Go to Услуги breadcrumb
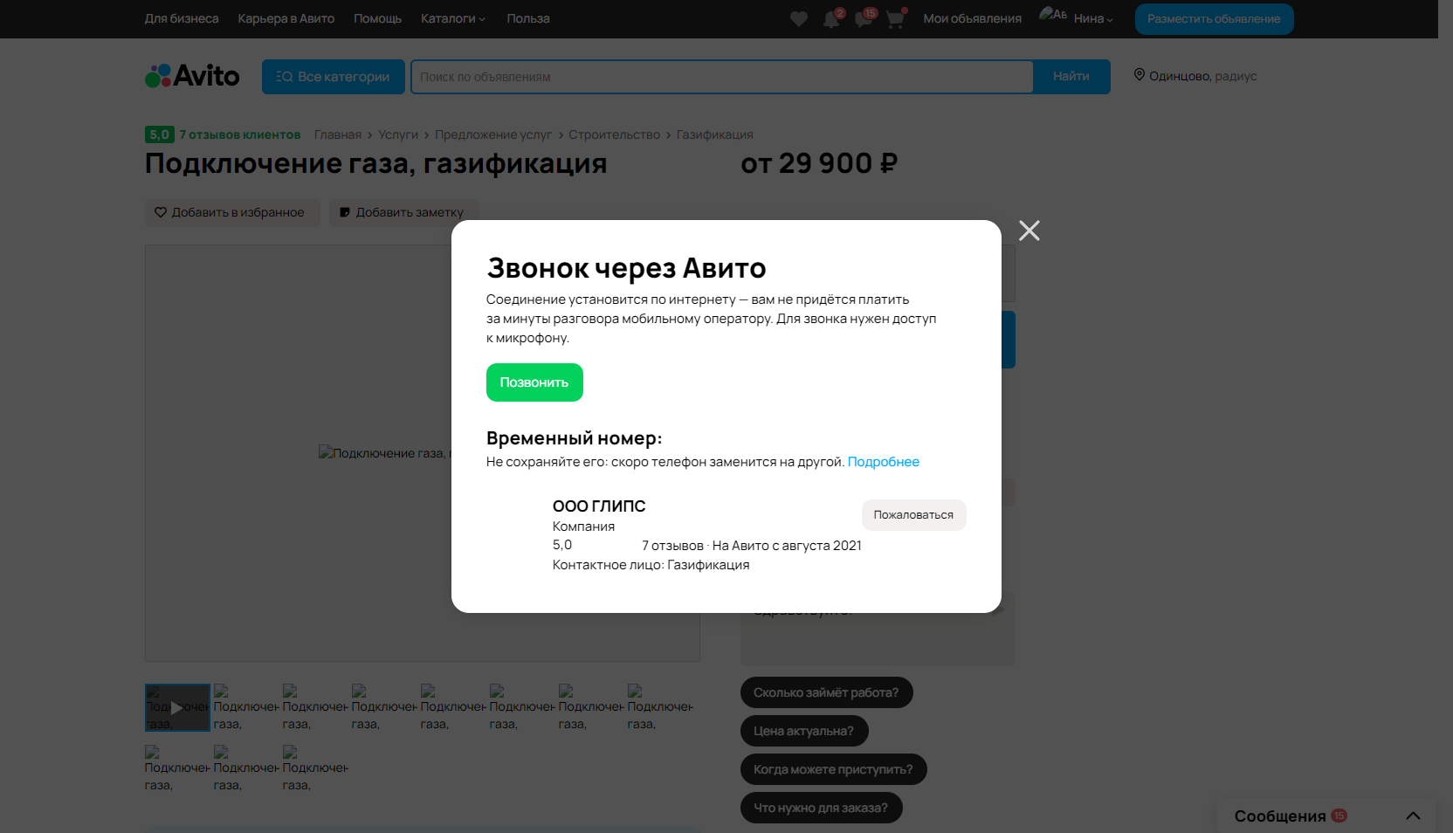 398,134
